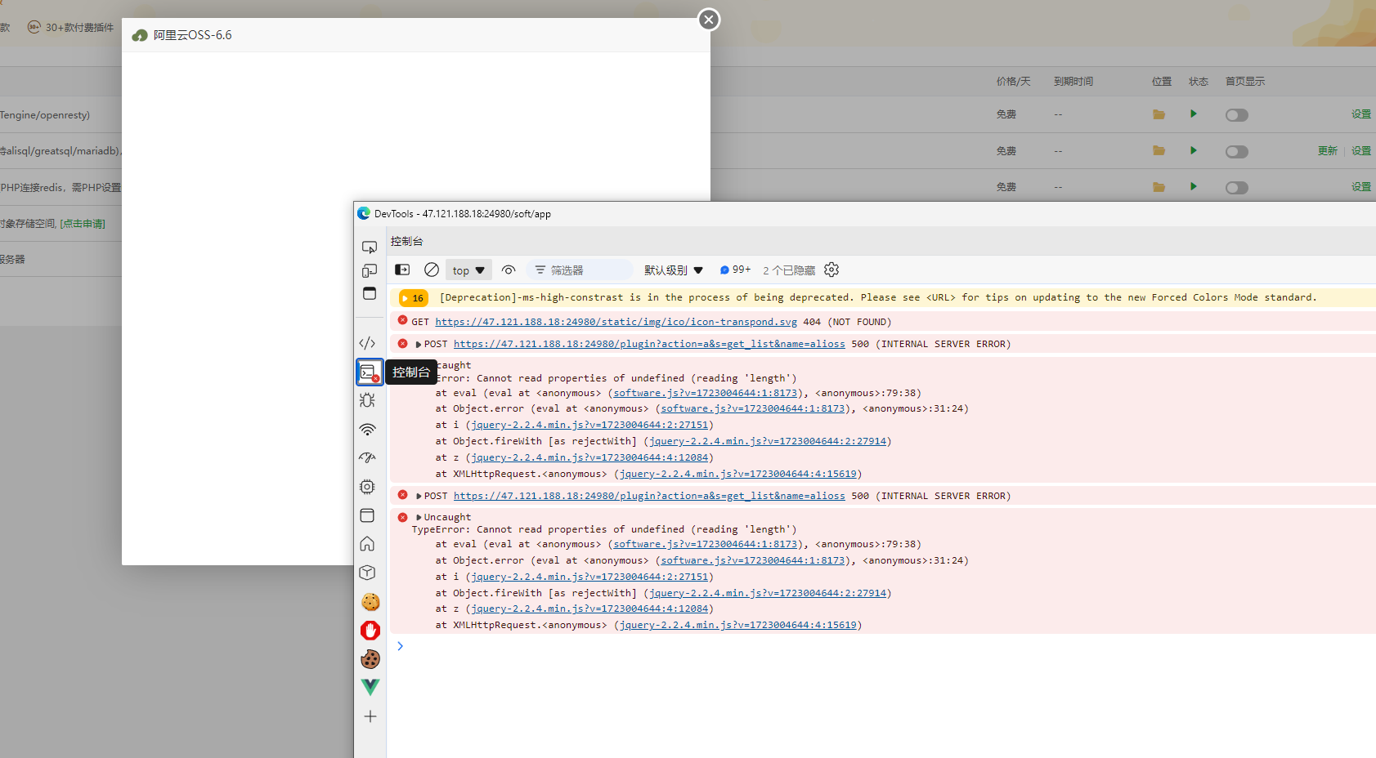Collapse the lower Uncaught TypeError arrow
This screenshot has width=1376, height=758.
[419, 517]
